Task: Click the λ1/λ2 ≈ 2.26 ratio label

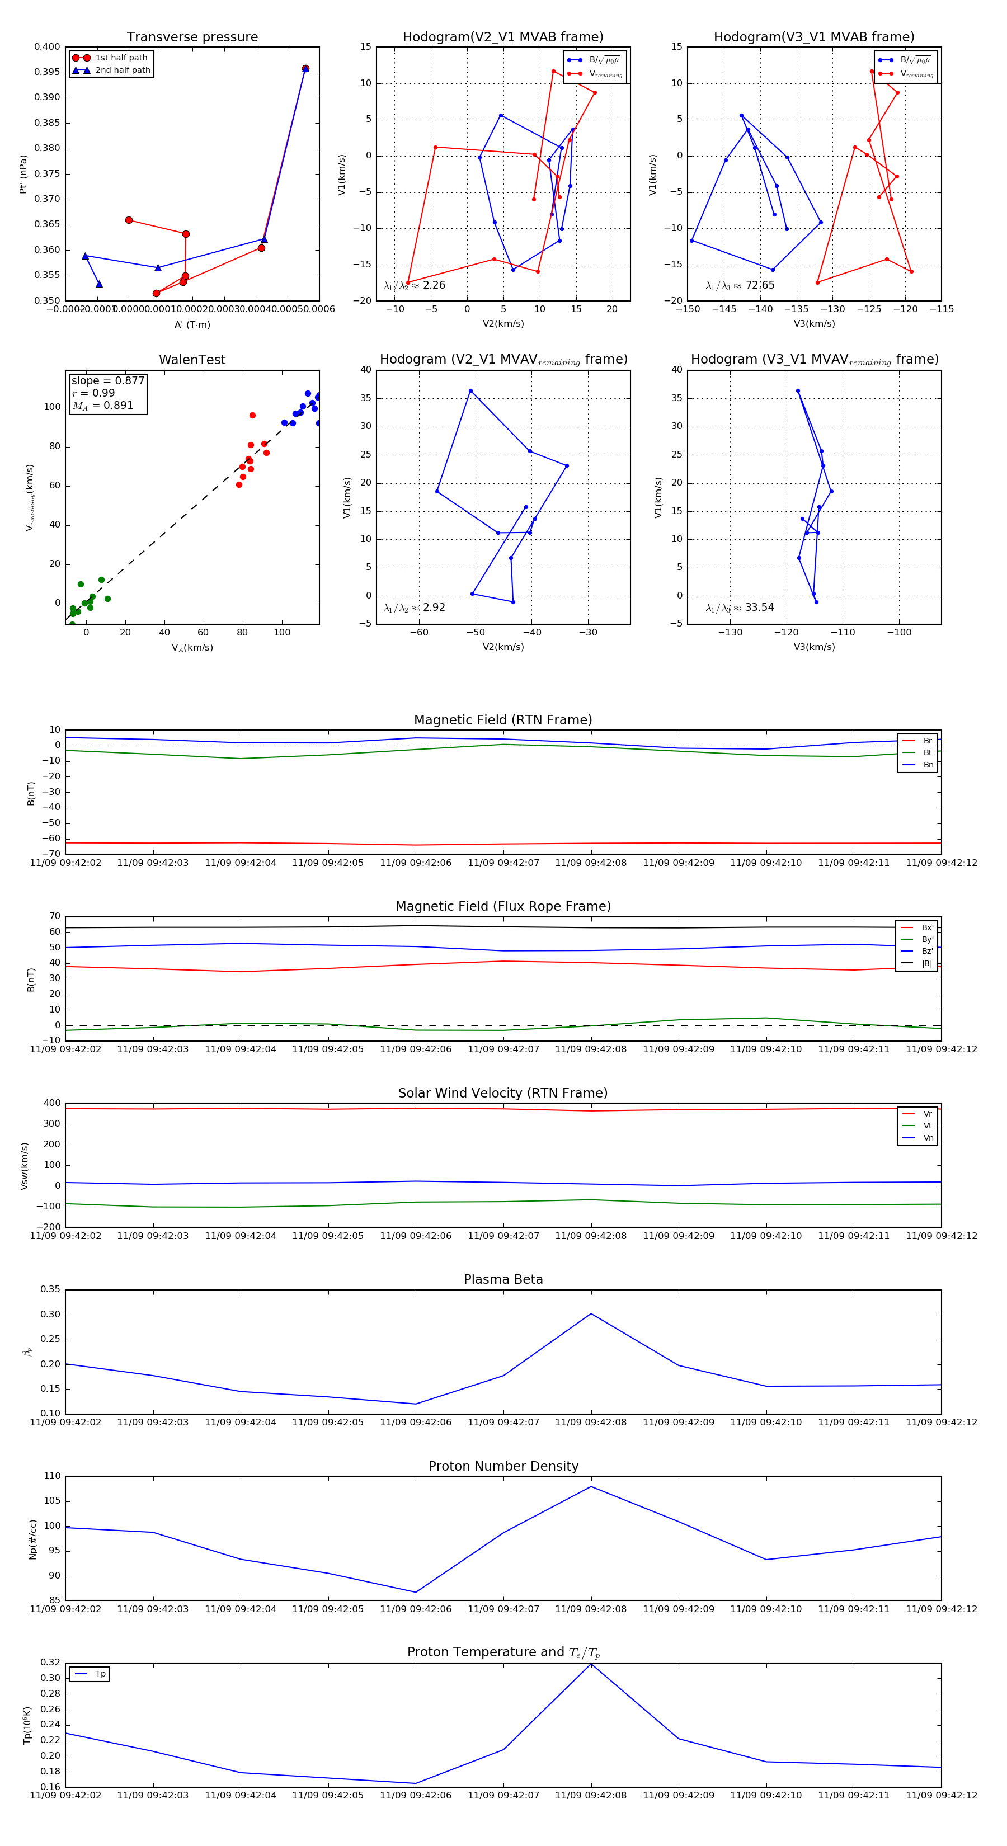Action: coord(414,285)
